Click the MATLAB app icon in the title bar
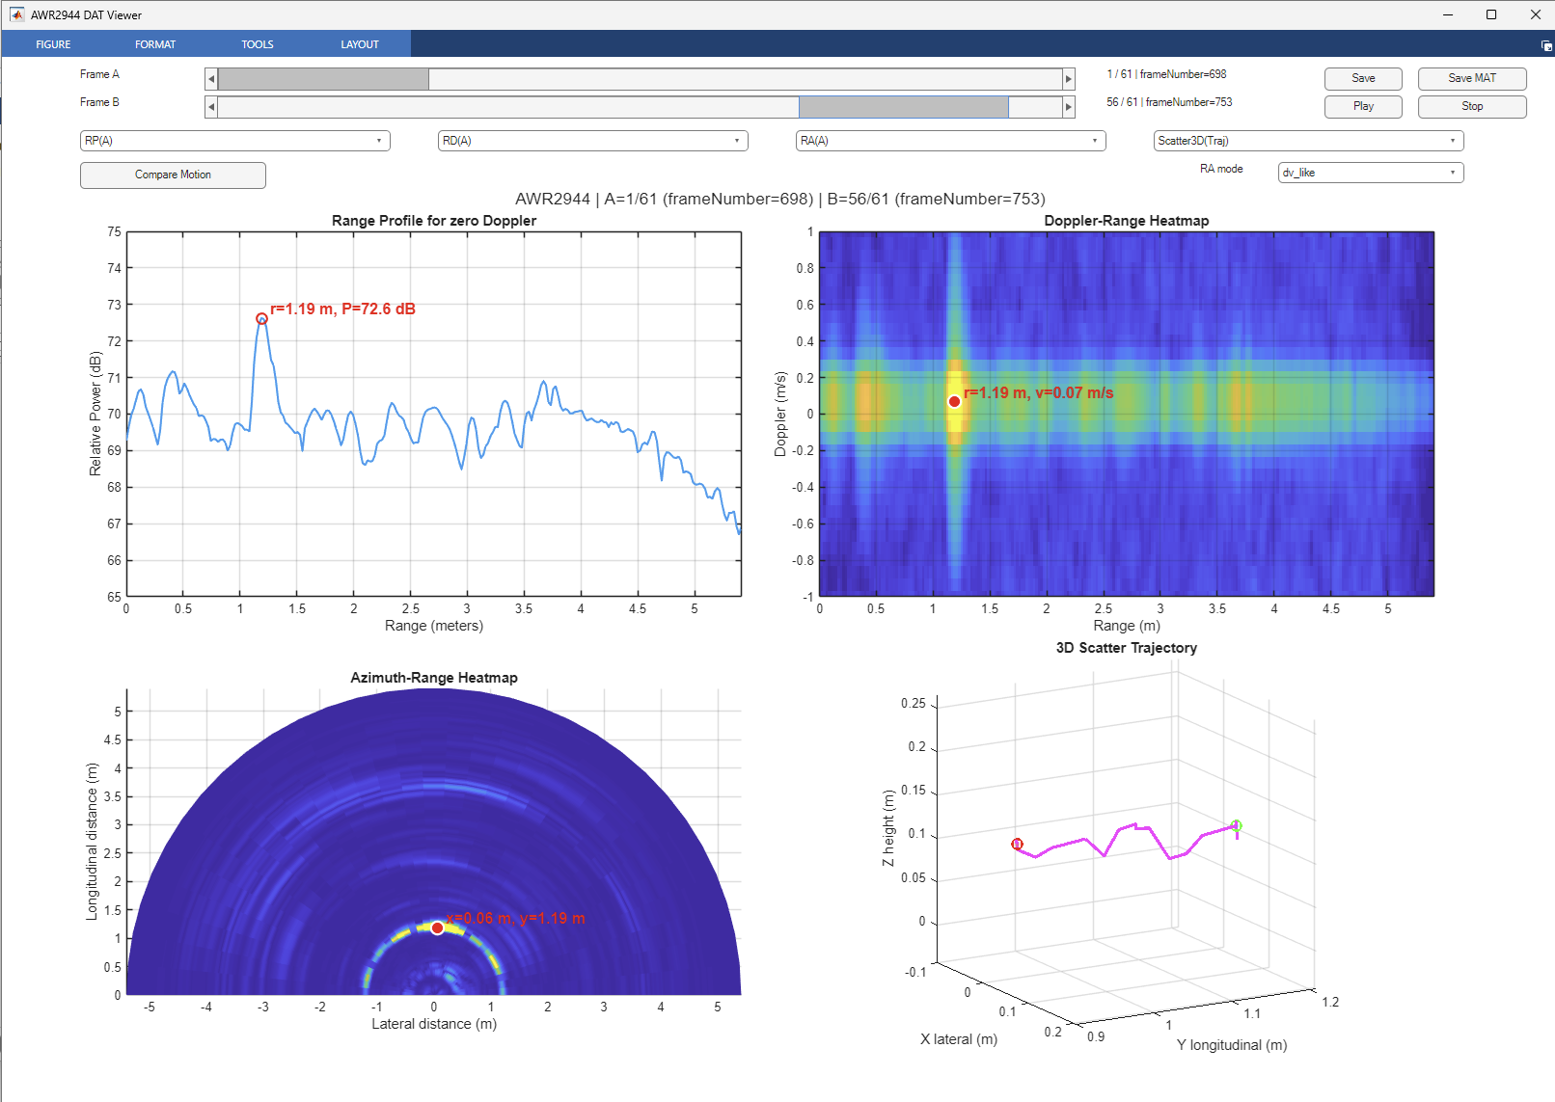The height and width of the screenshot is (1102, 1555). [x=16, y=14]
